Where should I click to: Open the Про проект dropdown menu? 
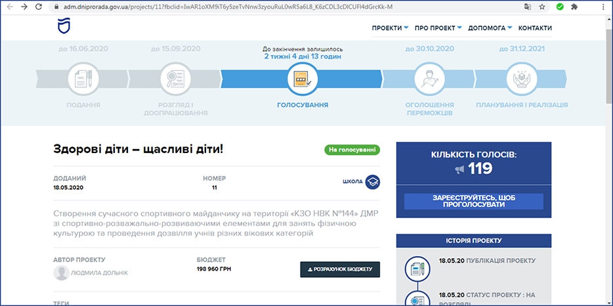[x=438, y=28]
